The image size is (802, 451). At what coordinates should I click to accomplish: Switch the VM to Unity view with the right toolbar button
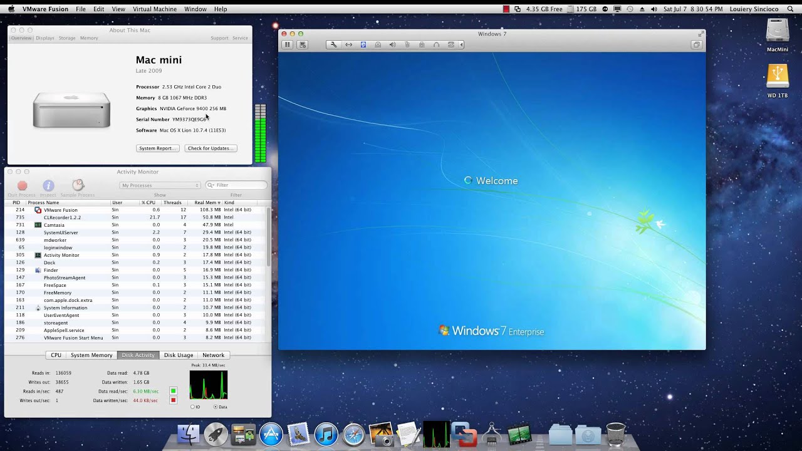click(x=696, y=44)
